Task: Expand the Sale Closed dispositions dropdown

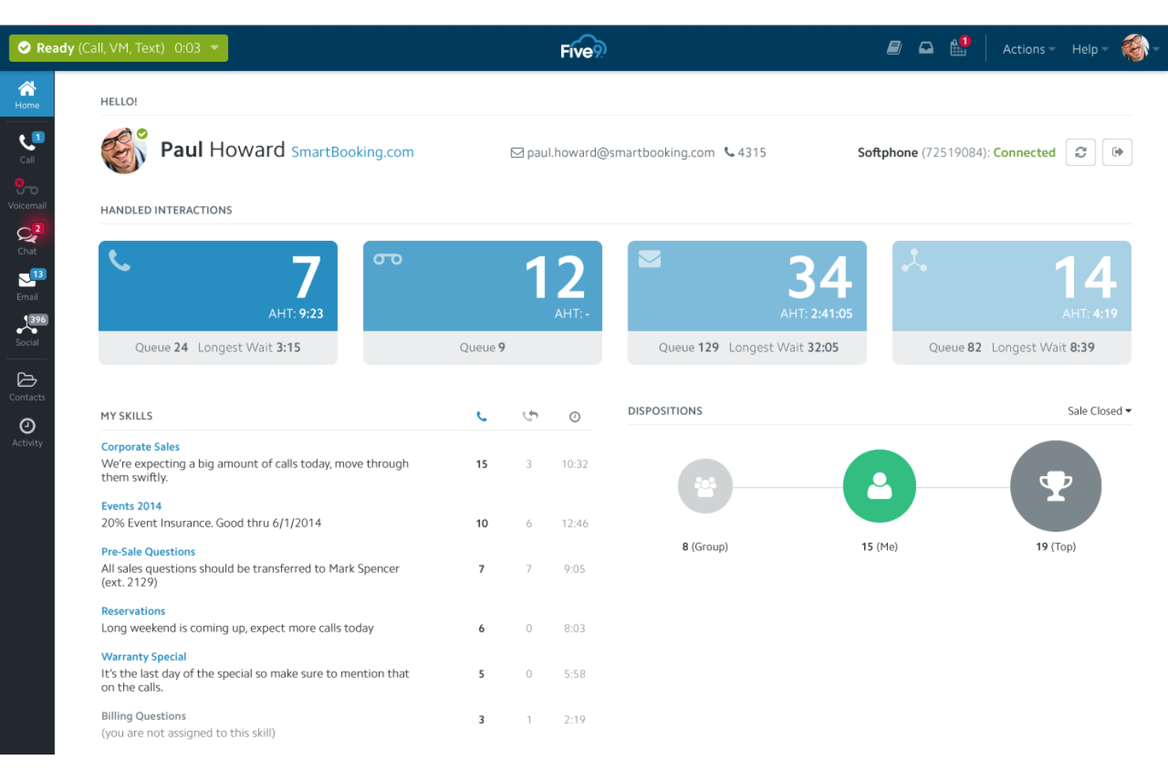Action: (1099, 410)
